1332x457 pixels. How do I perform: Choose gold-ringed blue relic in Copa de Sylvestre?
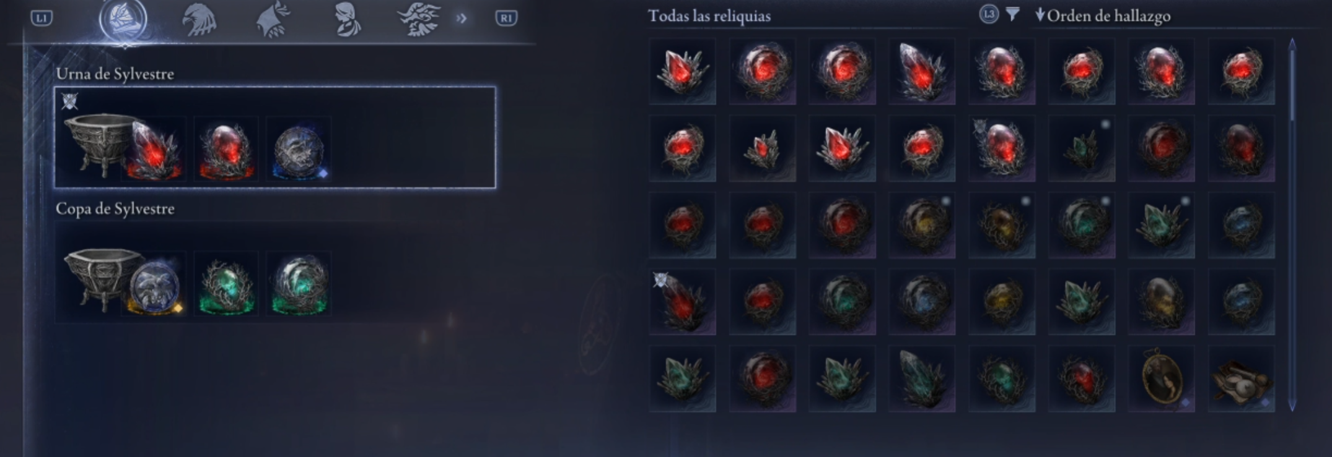[155, 284]
